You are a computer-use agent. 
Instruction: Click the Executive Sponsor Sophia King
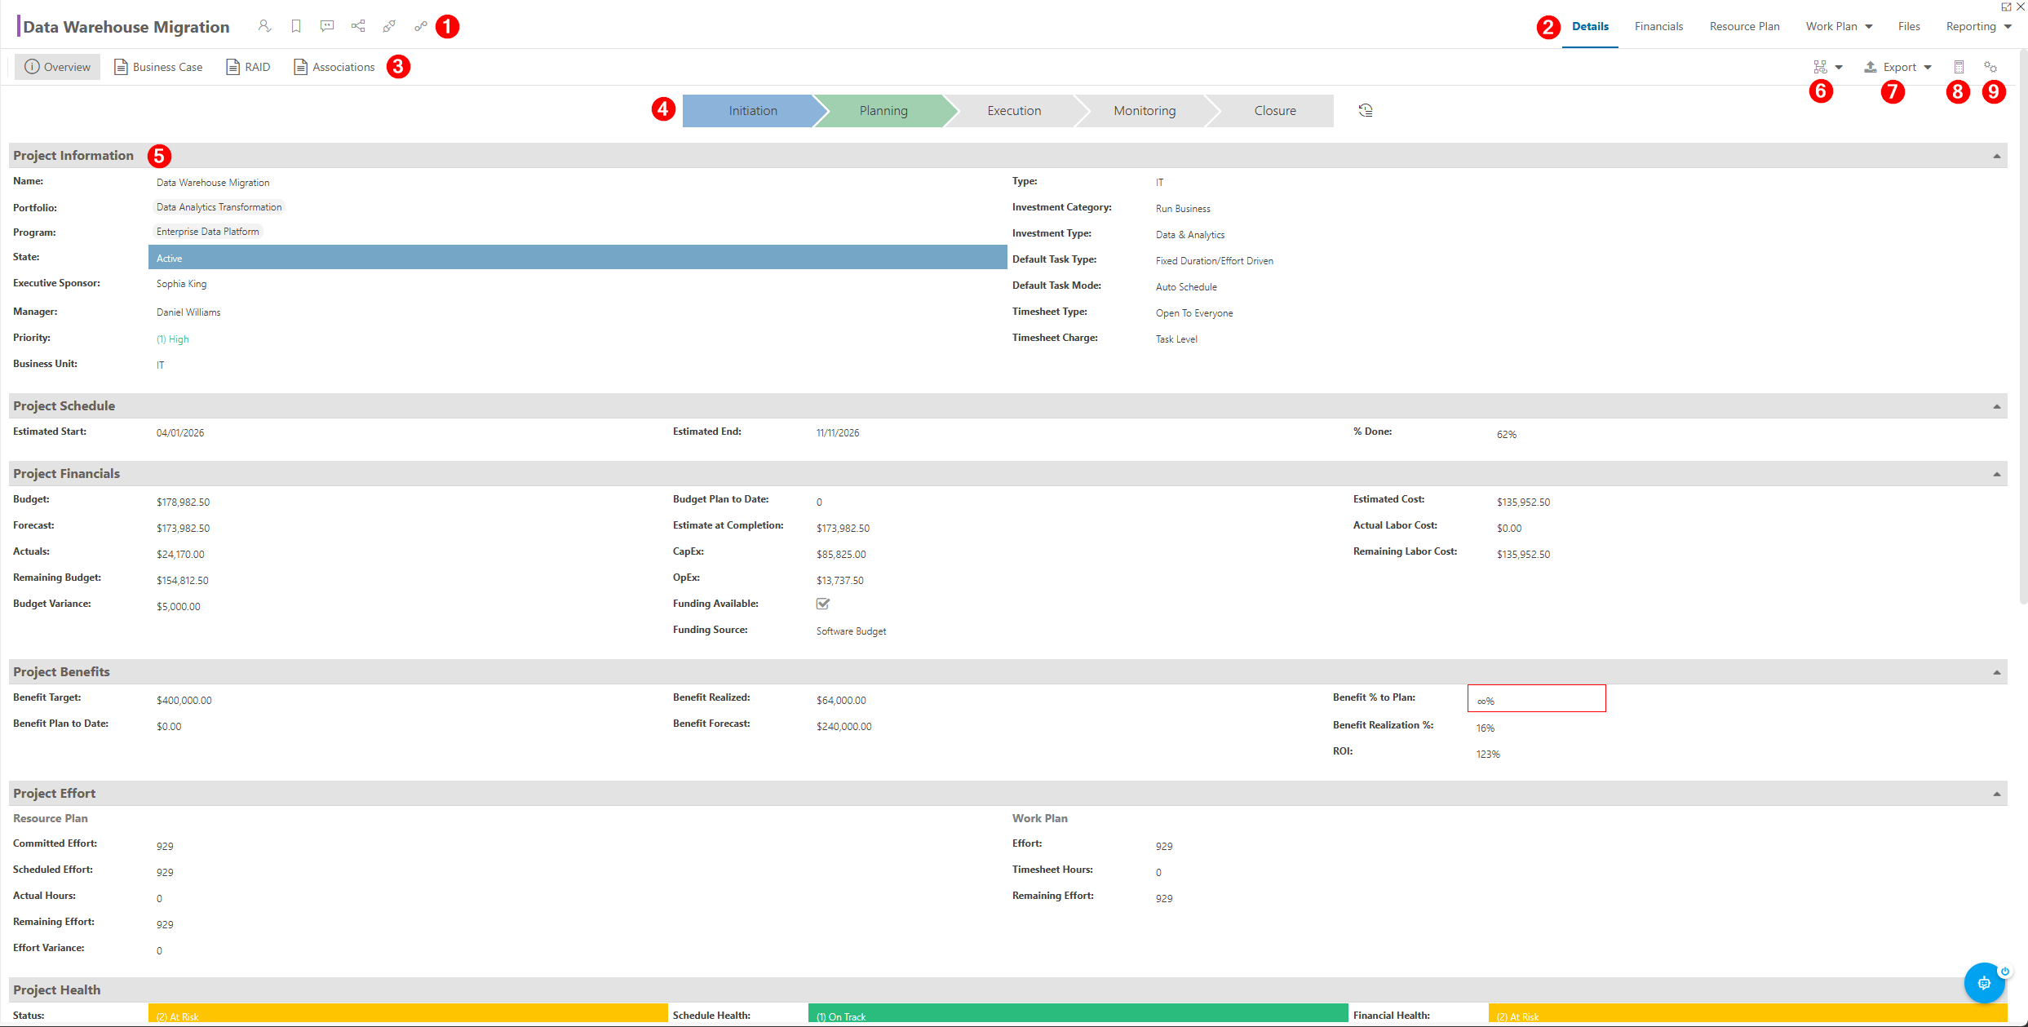181,284
